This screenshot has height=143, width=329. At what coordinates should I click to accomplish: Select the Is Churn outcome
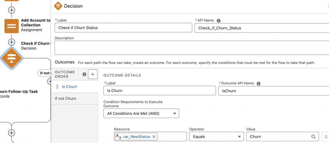[69, 87]
